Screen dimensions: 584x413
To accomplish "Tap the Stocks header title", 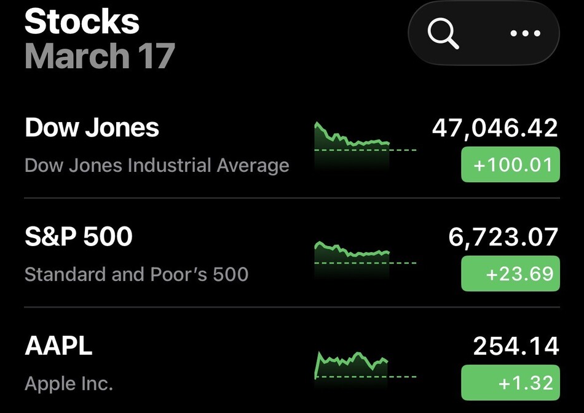I will pyautogui.click(x=82, y=22).
